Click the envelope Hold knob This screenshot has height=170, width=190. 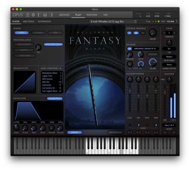click(x=34, y=128)
